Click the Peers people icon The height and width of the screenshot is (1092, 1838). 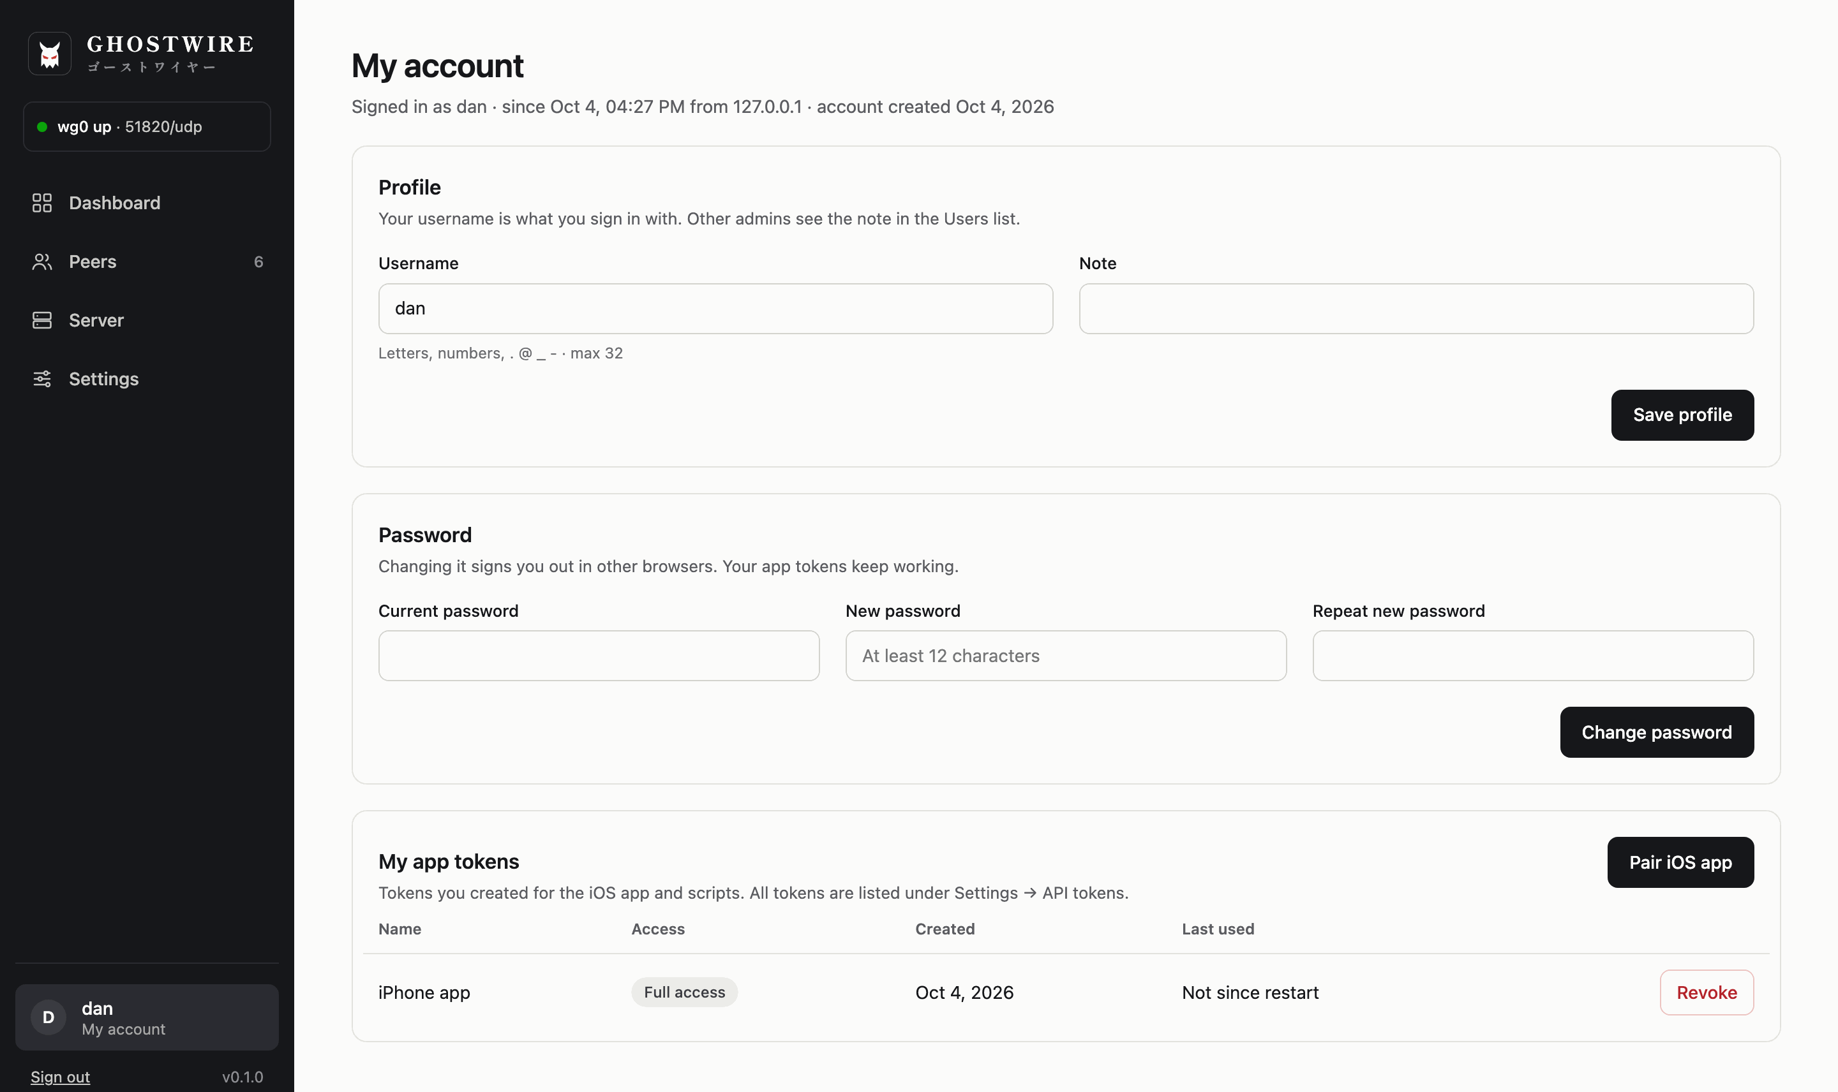point(42,262)
